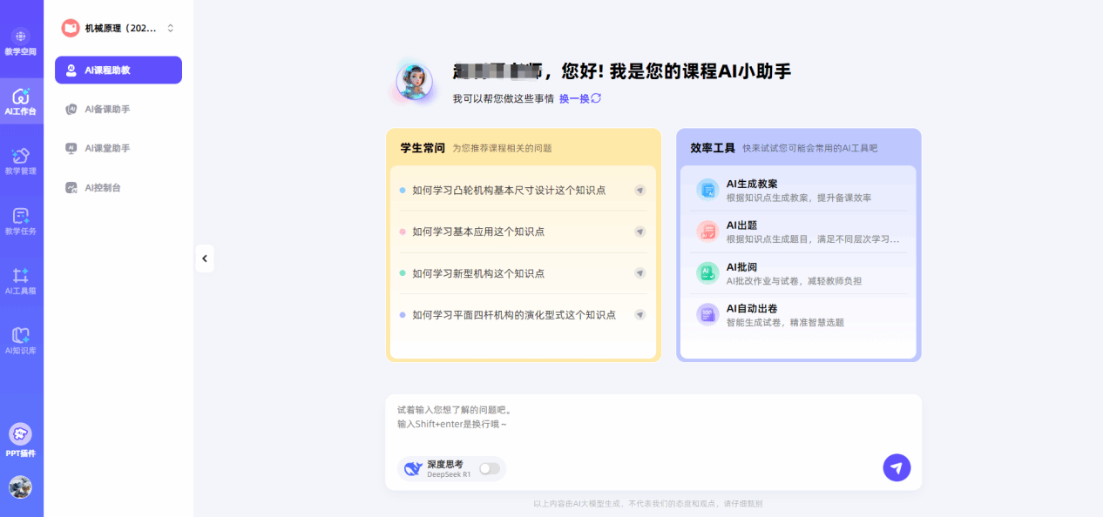Send question about 凸轮机构基本尺寸设计
The height and width of the screenshot is (517, 1103).
tap(639, 191)
